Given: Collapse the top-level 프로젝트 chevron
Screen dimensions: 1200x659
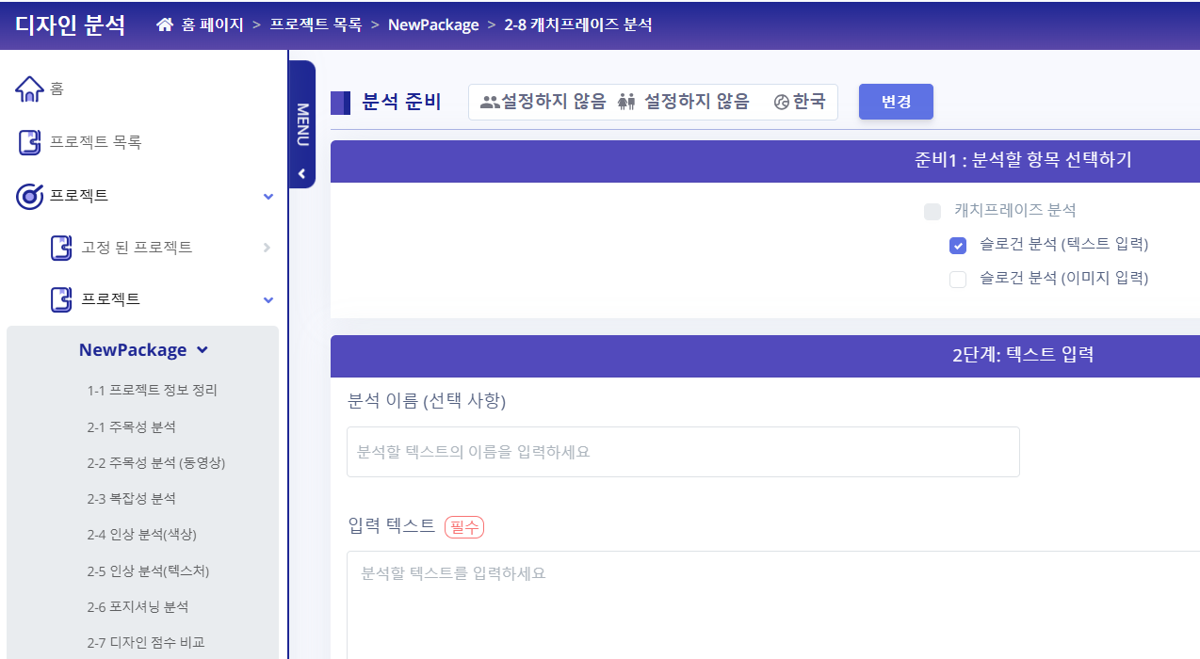Looking at the screenshot, I should point(268,196).
